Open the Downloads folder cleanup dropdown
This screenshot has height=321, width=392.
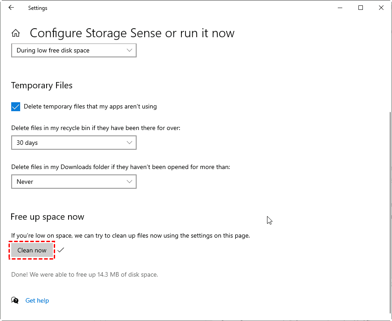(x=73, y=182)
